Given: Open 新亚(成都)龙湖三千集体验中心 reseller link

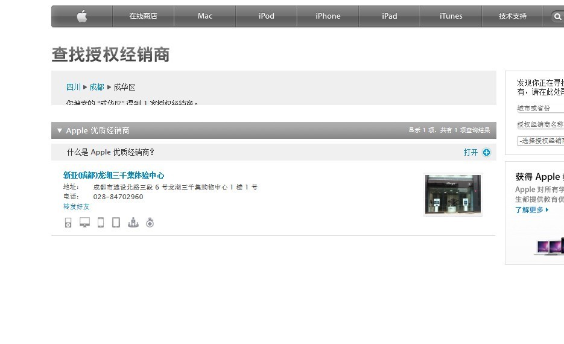Looking at the screenshot, I should click(x=113, y=175).
